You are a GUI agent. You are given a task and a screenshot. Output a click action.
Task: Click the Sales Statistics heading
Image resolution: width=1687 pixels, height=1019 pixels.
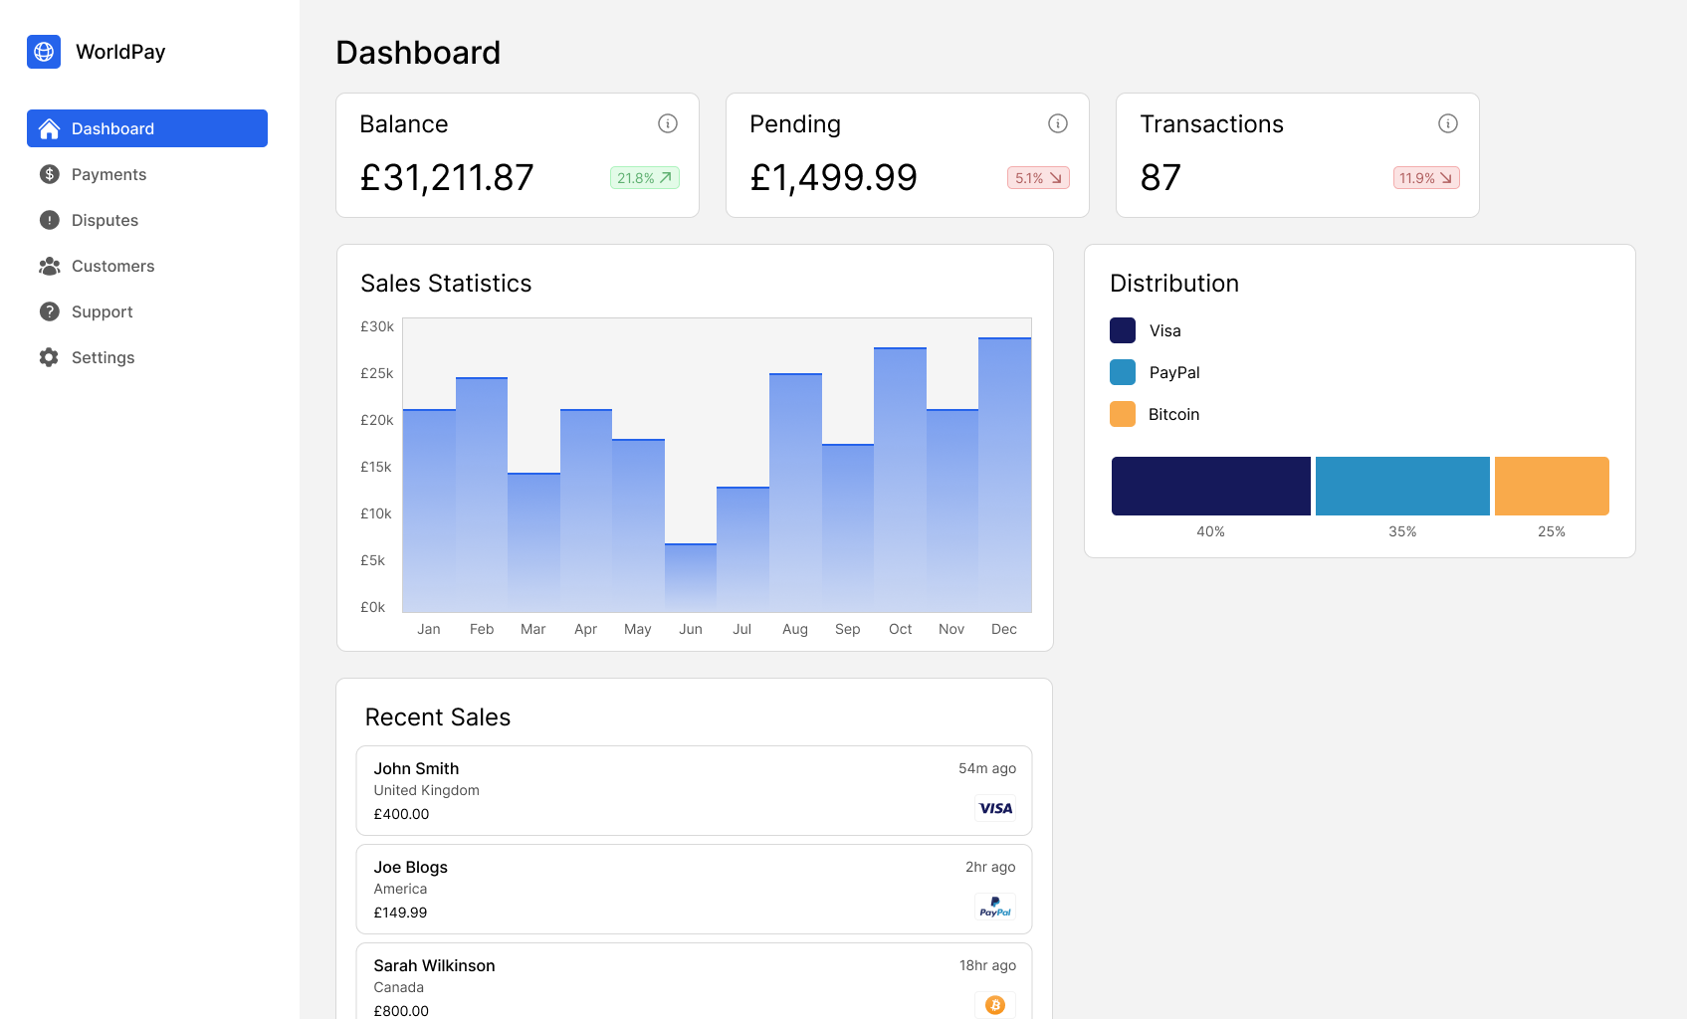(446, 284)
